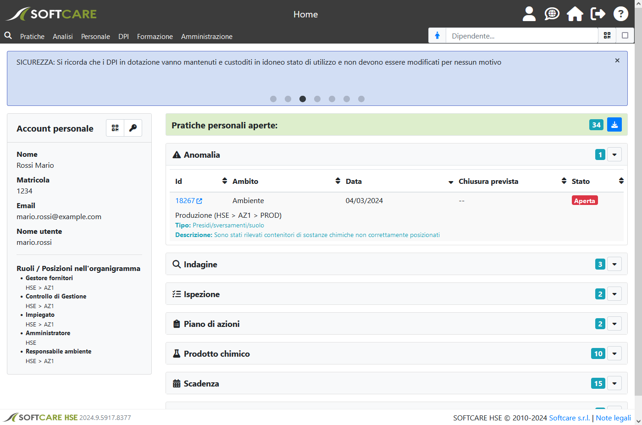The height and width of the screenshot is (425, 642).
Task: Expand the Prodotto chimico section
Action: pos(614,353)
